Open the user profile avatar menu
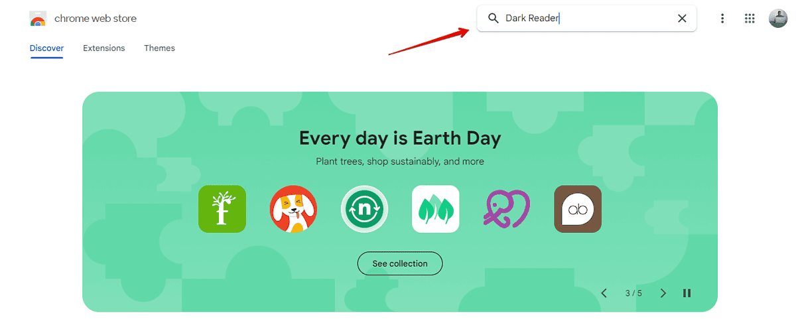This screenshot has height=331, width=796. pyautogui.click(x=778, y=19)
